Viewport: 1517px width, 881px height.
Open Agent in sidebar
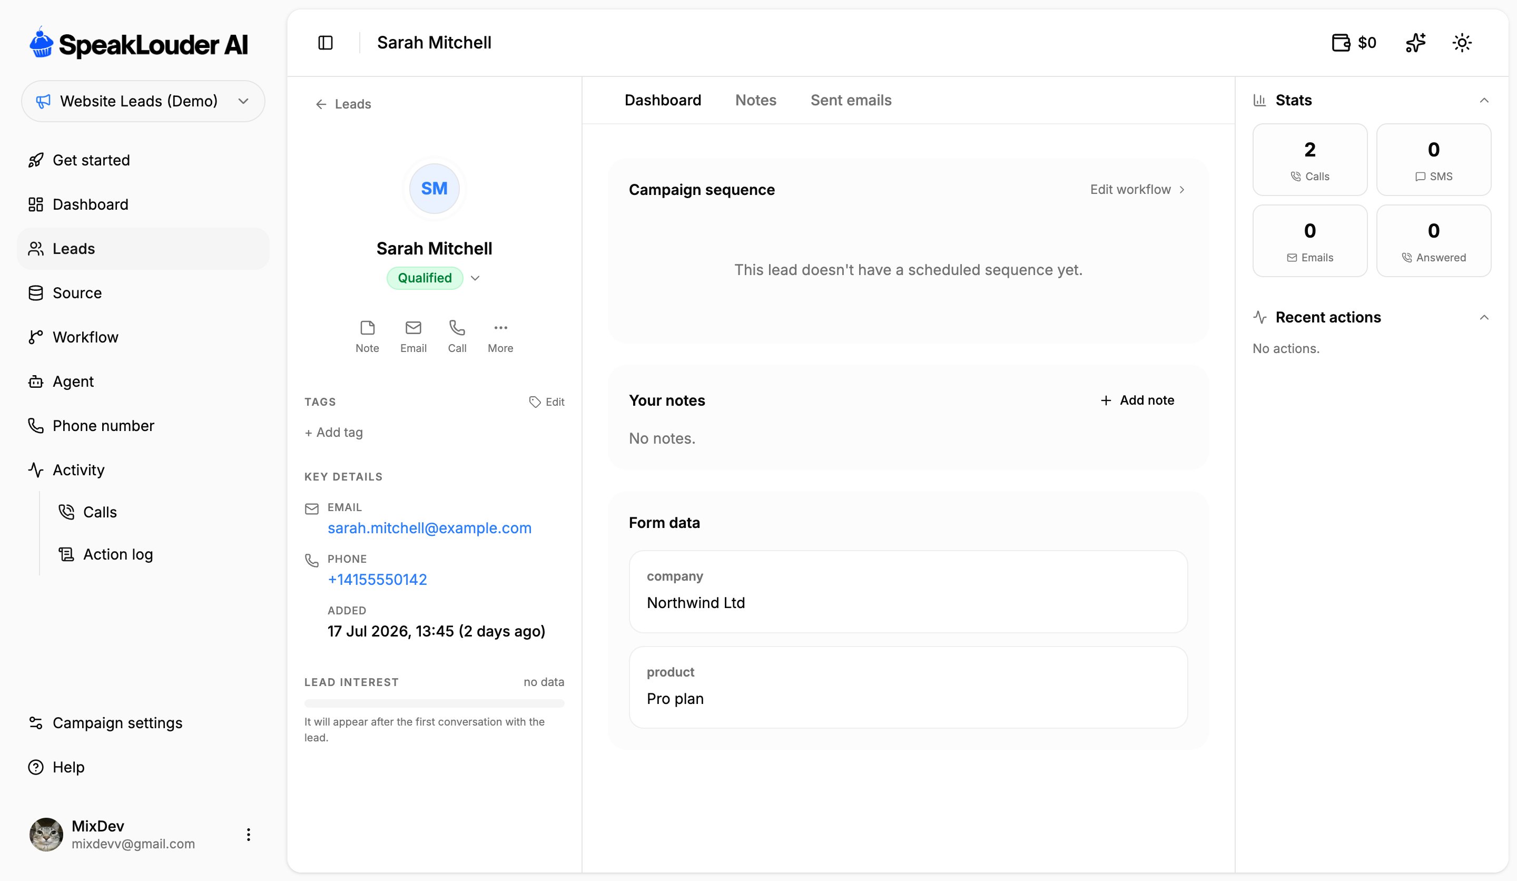143,381
